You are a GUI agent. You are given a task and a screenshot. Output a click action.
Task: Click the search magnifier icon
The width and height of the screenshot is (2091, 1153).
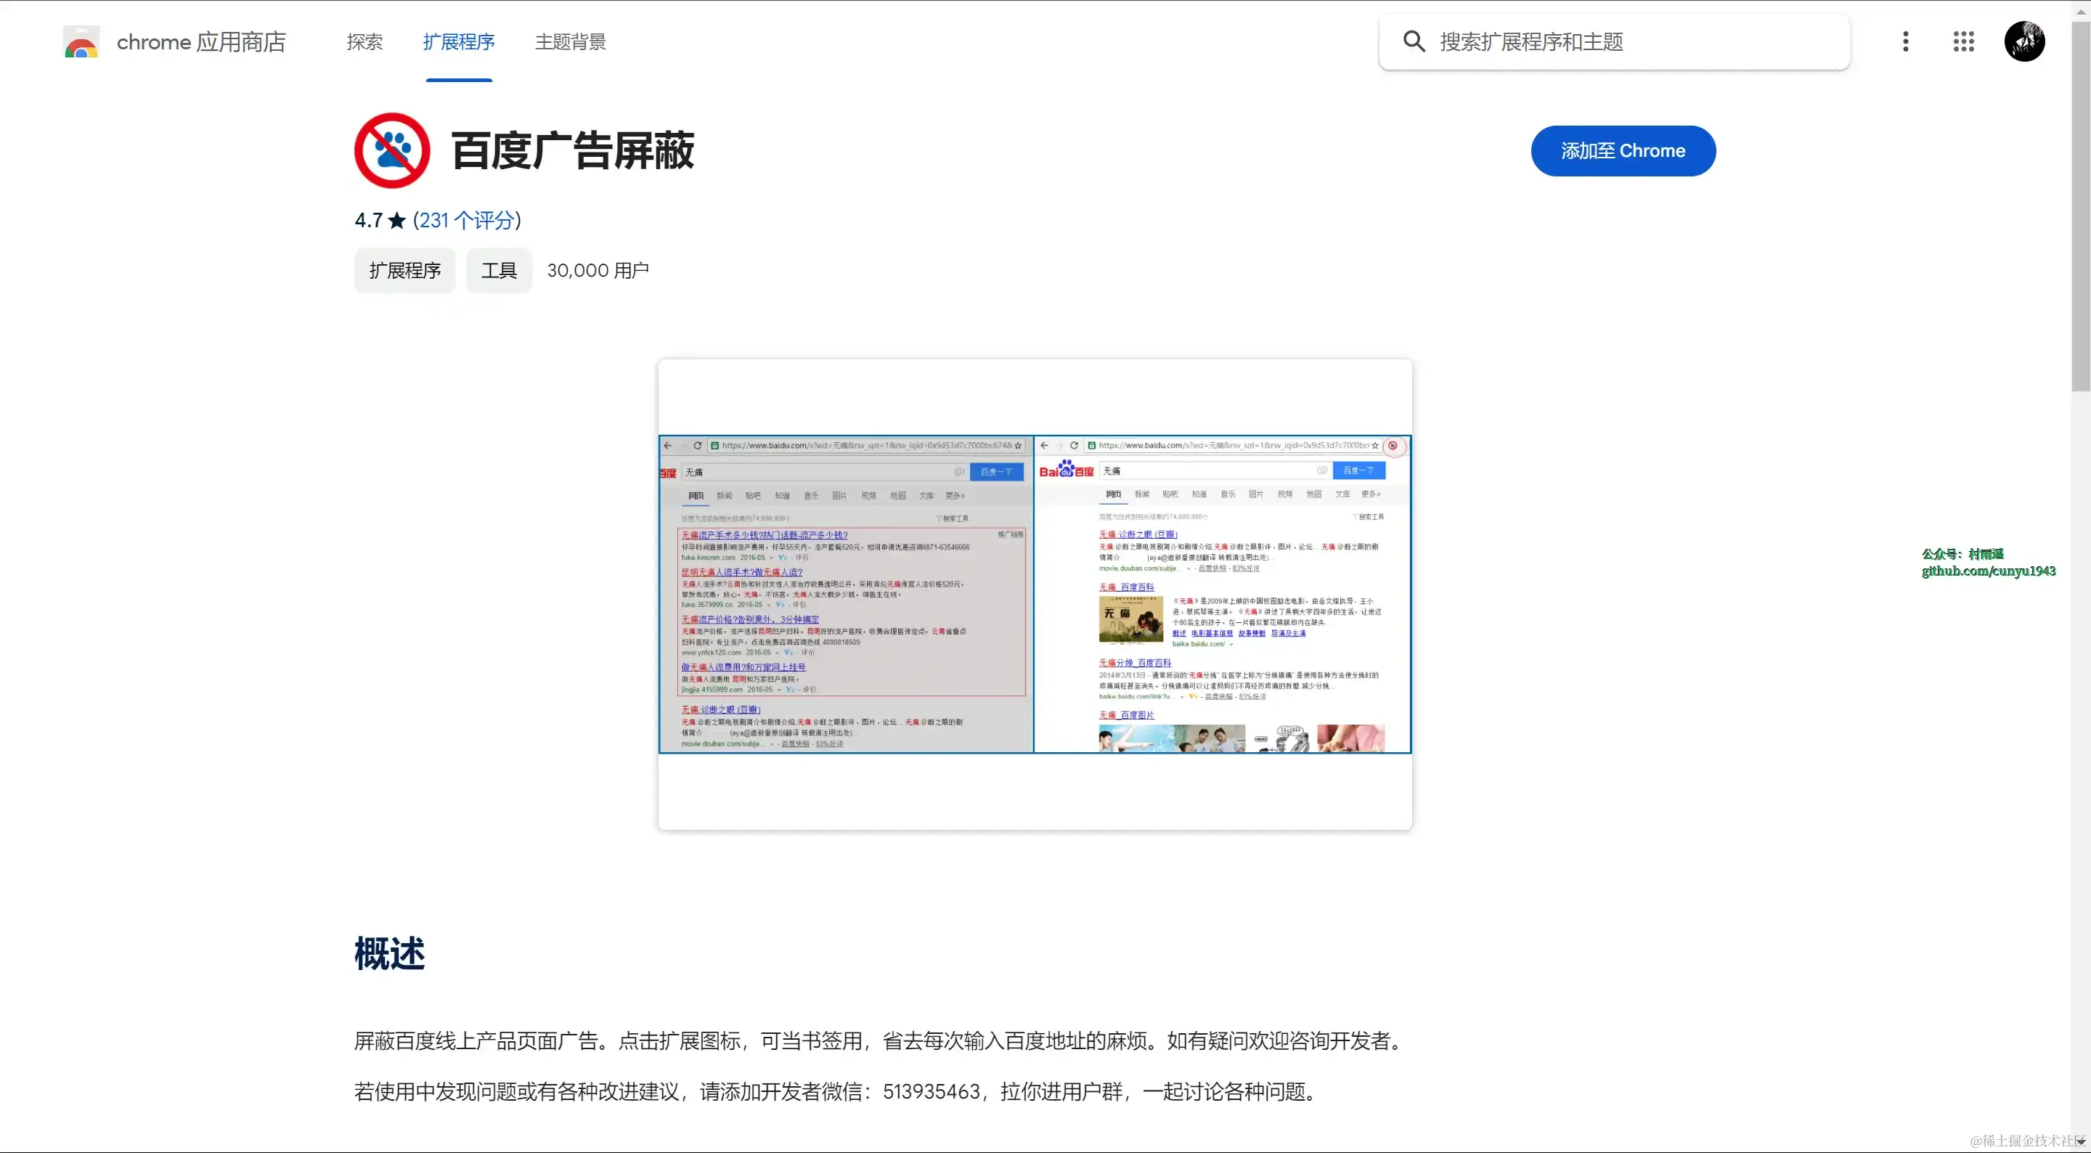pos(1413,42)
